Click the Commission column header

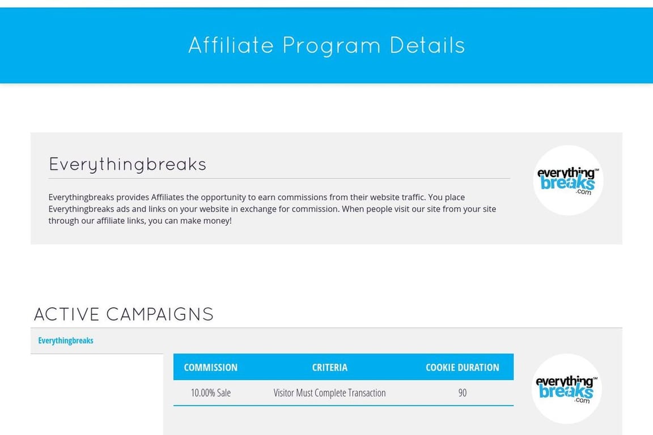[x=211, y=367]
